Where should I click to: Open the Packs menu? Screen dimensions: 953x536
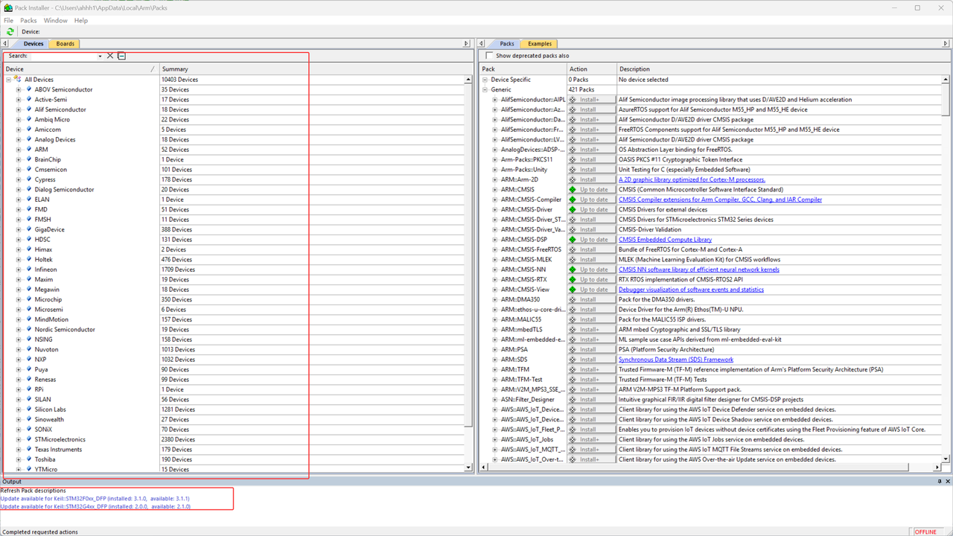[28, 21]
